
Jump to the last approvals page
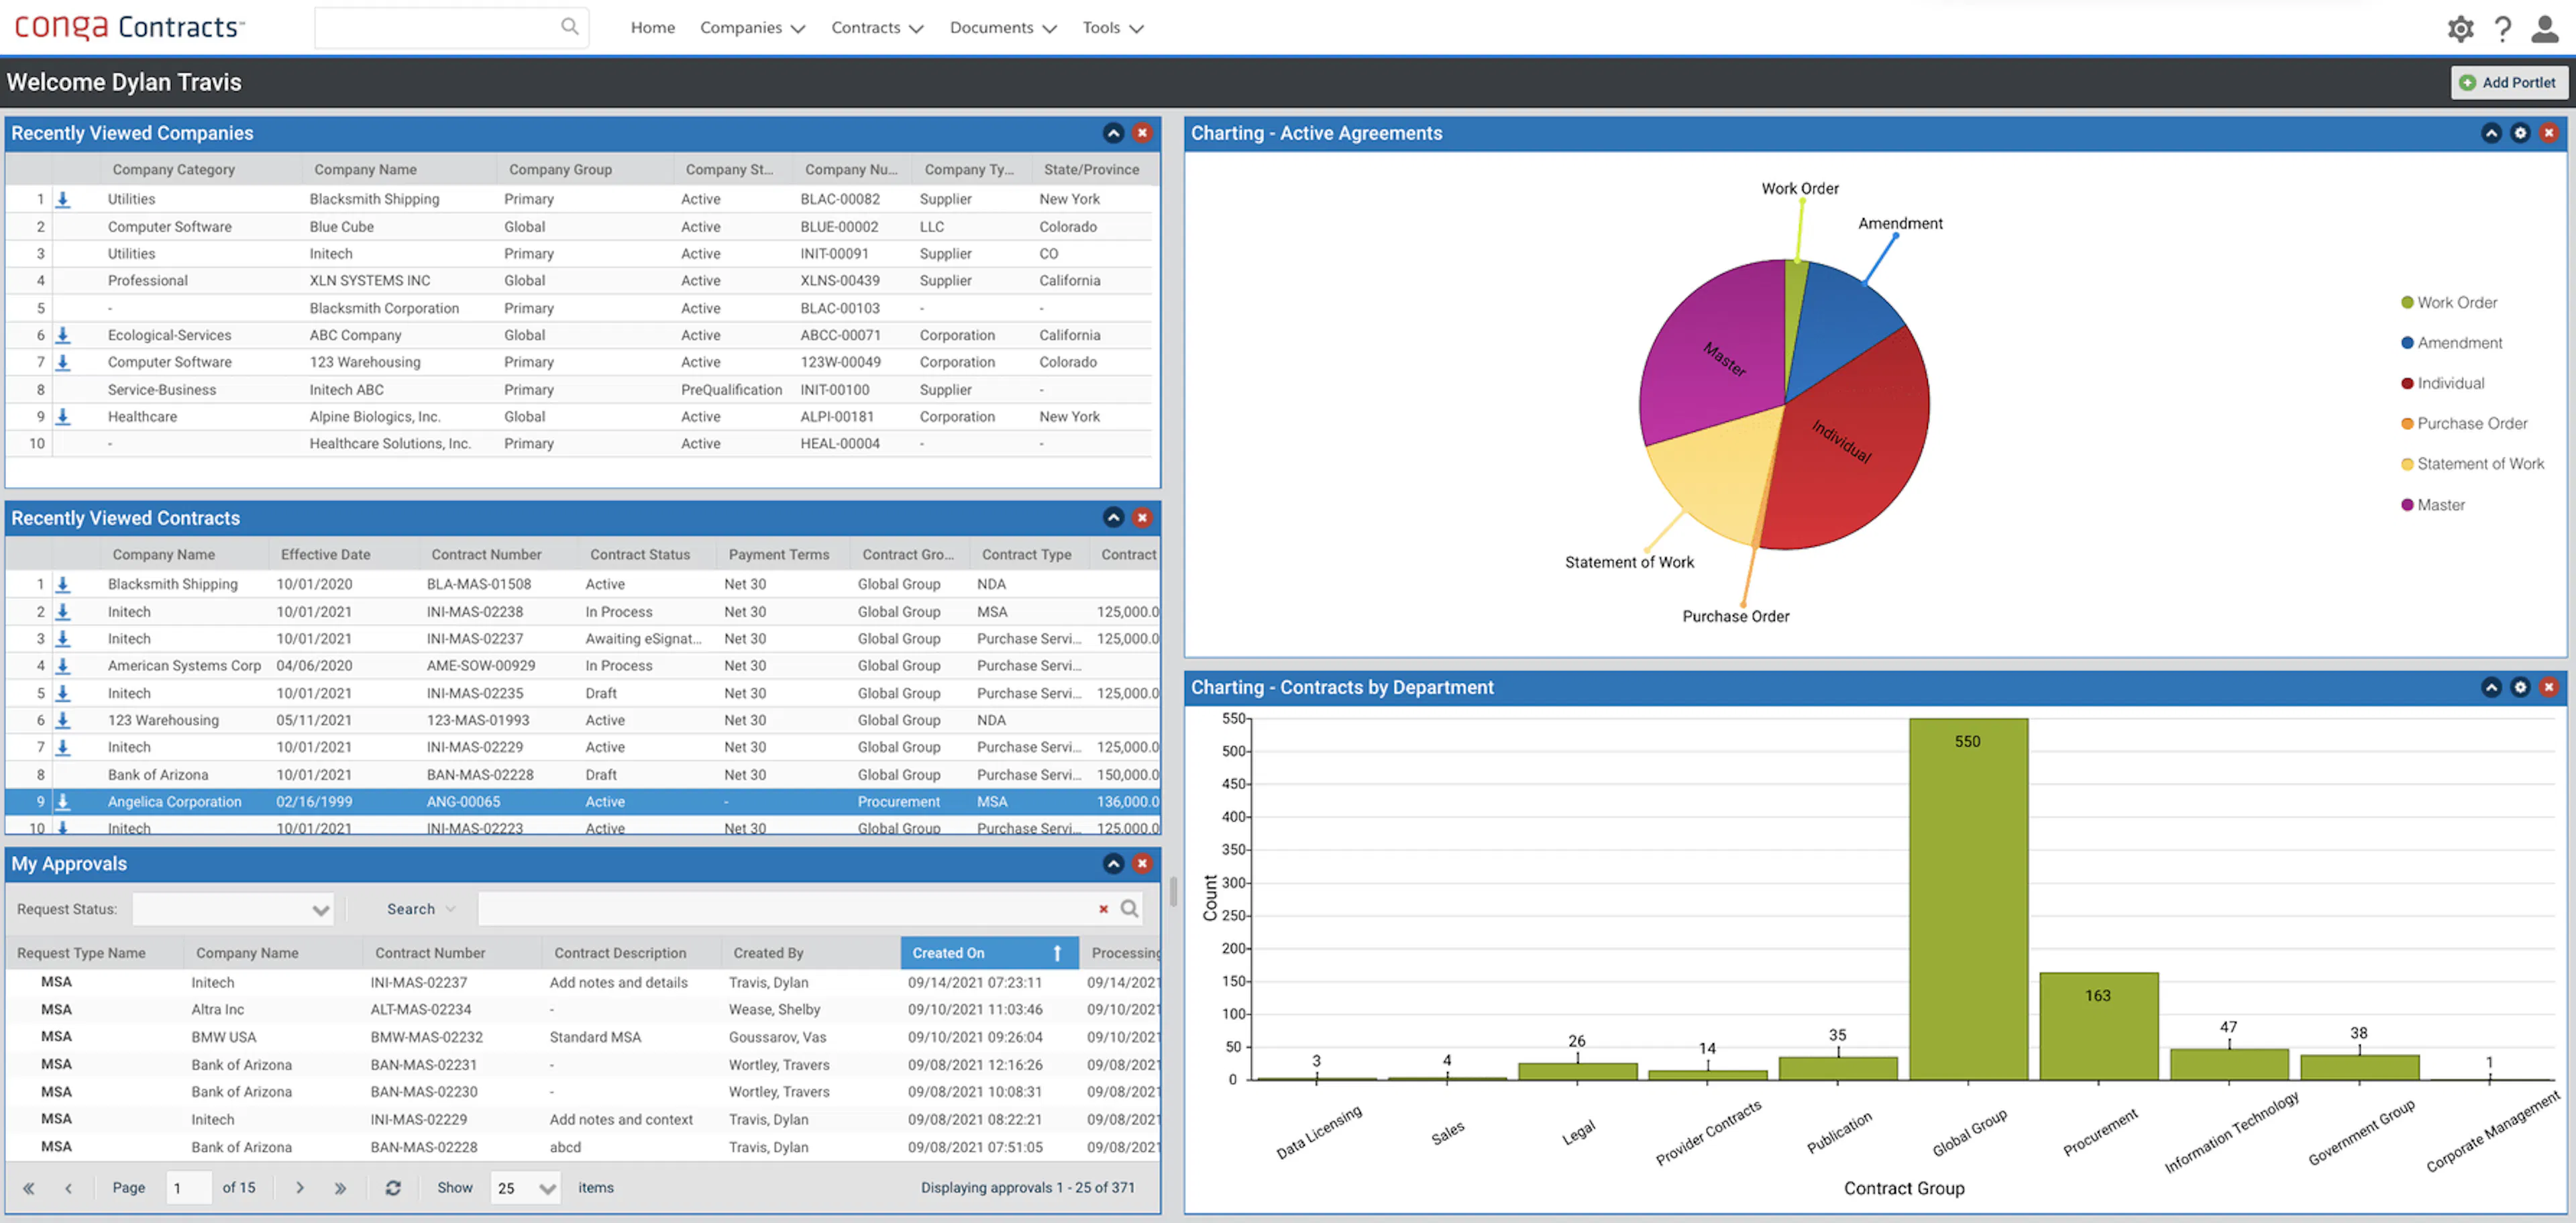(340, 1187)
